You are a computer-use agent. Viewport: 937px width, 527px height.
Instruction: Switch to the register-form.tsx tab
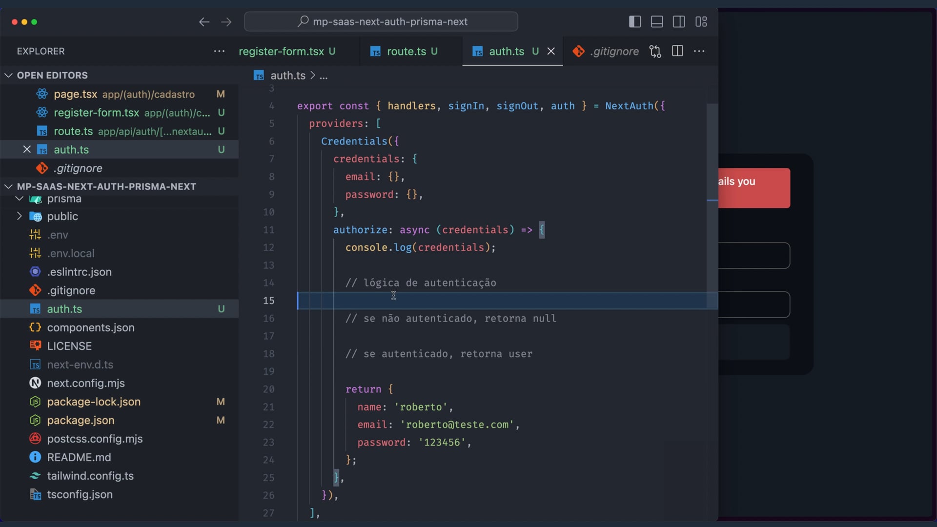tap(281, 51)
